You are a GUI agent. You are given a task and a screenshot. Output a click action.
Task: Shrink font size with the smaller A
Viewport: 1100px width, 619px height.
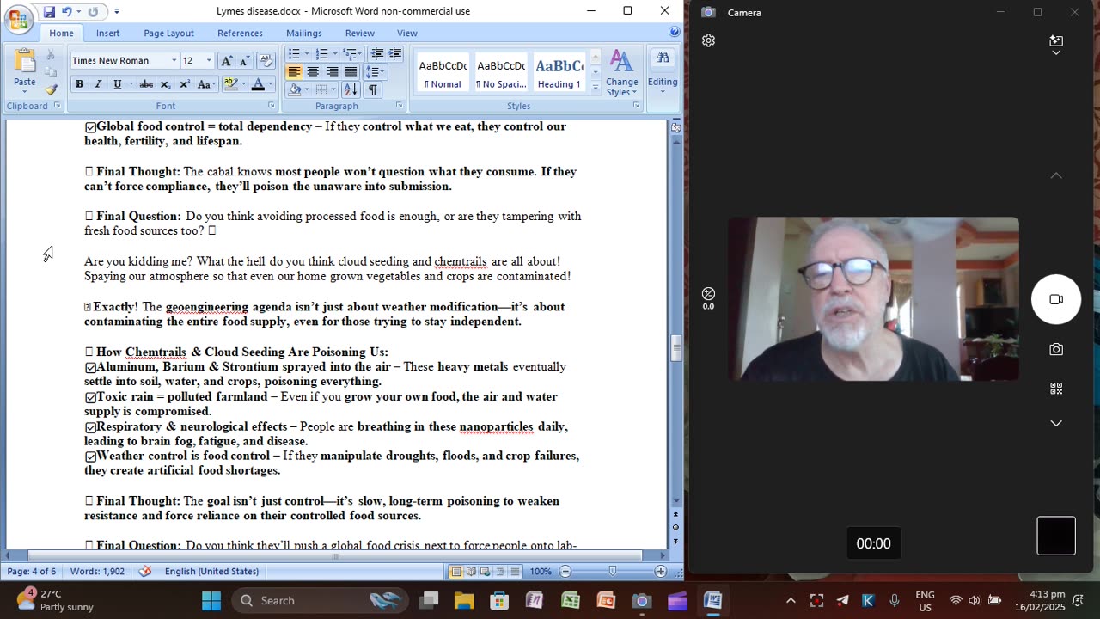243,60
